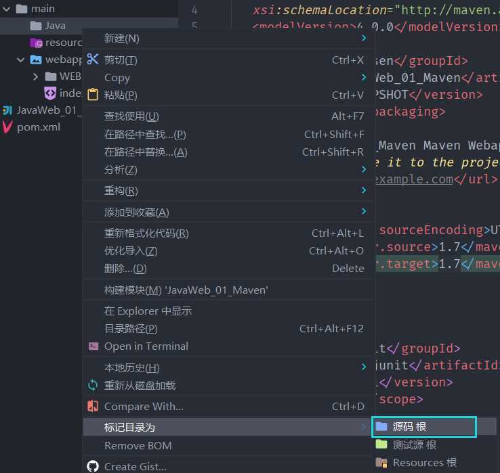Click the clipboard paste icon beside 粘贴
The width and height of the screenshot is (500, 473).
pos(93,95)
